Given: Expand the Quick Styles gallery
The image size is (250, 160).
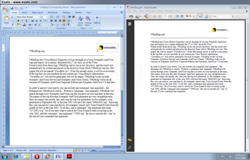Looking at the screenshot, I should tap(80, 21).
